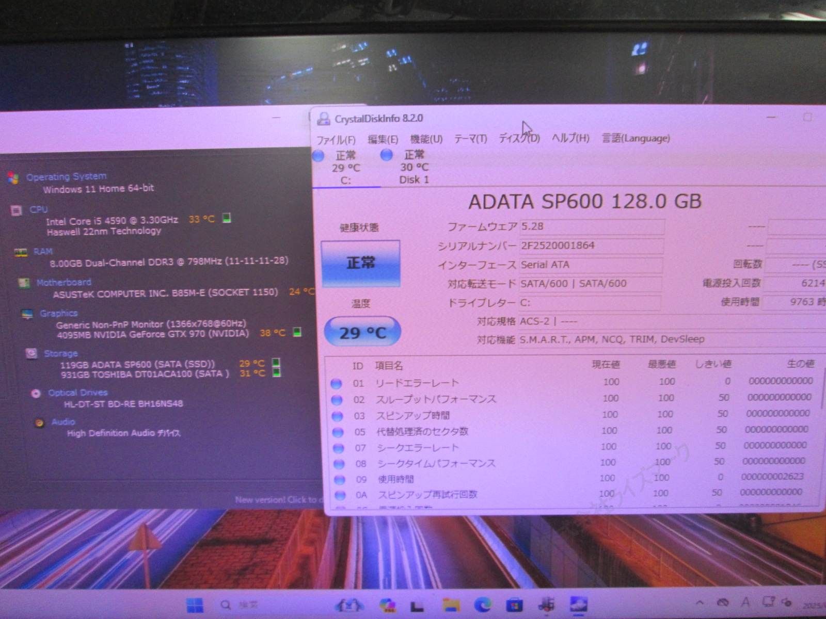
Task: Switch to the Disk 1 tab
Action: (414, 167)
